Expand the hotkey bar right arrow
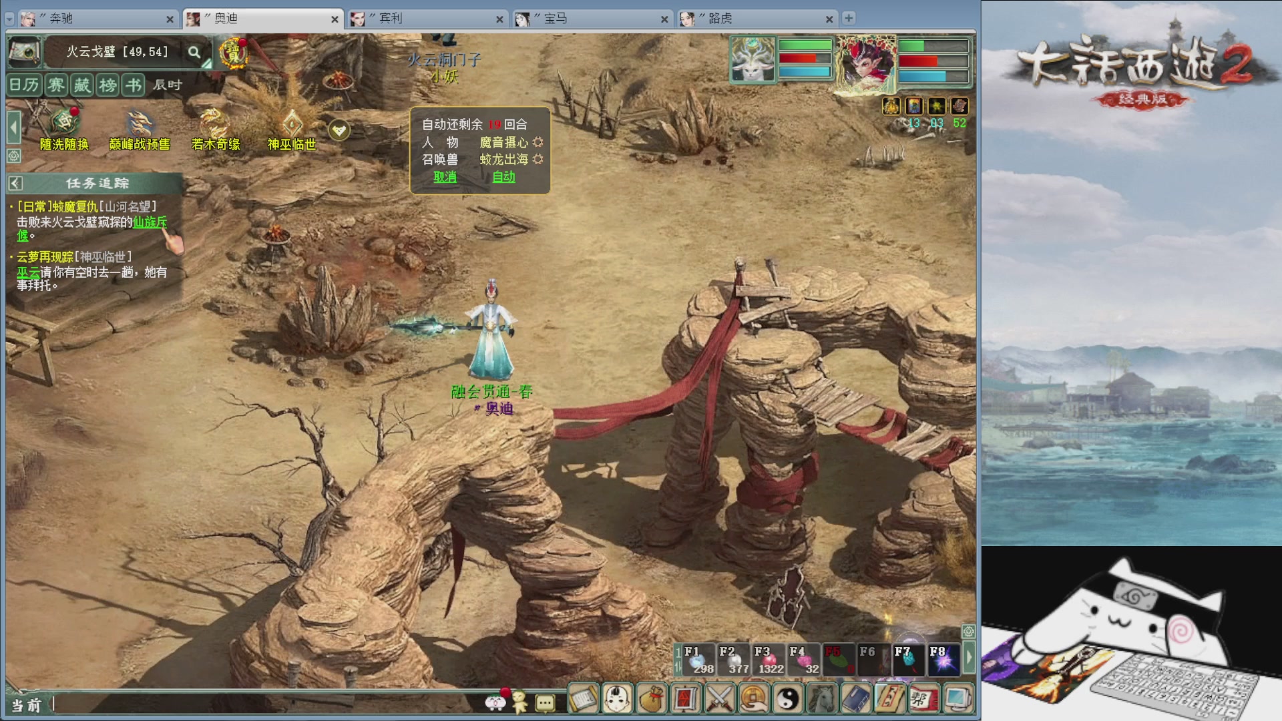 (969, 658)
